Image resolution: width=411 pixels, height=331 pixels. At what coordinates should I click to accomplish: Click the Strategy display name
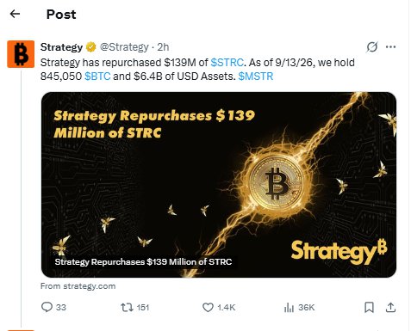[61, 47]
